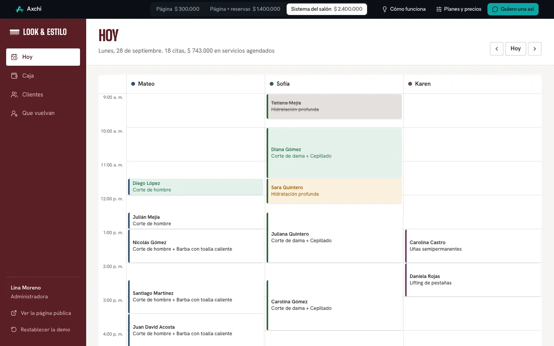
Task: Select the Página $300.000 plan tab
Action: coord(178,9)
